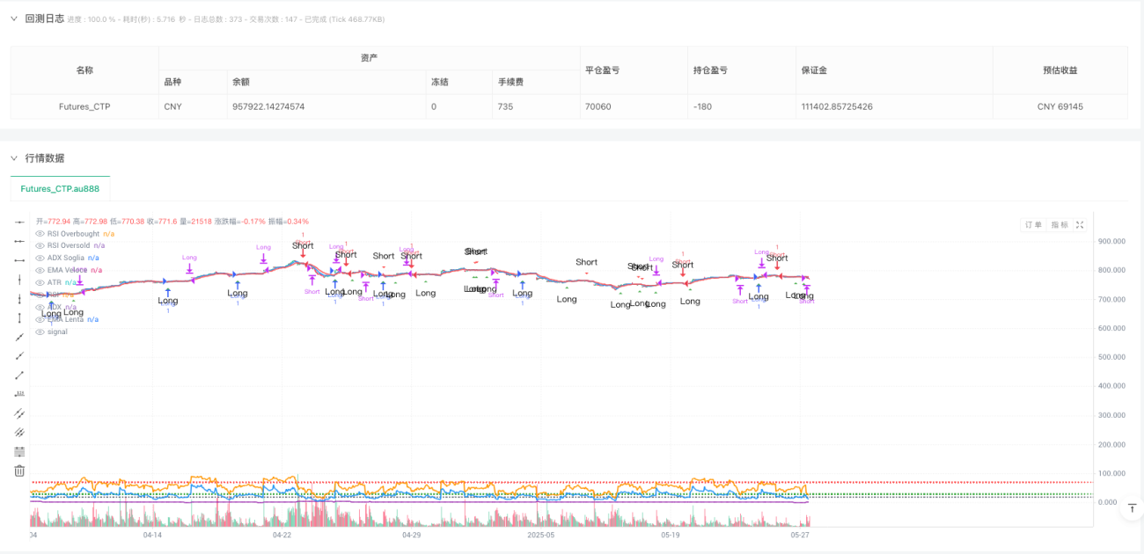Toggle visibility of RSI Overbought indicator
This screenshot has width=1144, height=554.
point(40,234)
